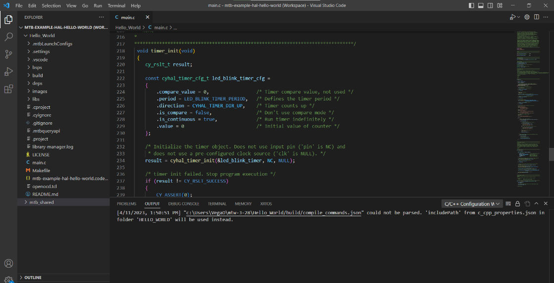Click the editor vertical scrollbar thumb

(552, 154)
